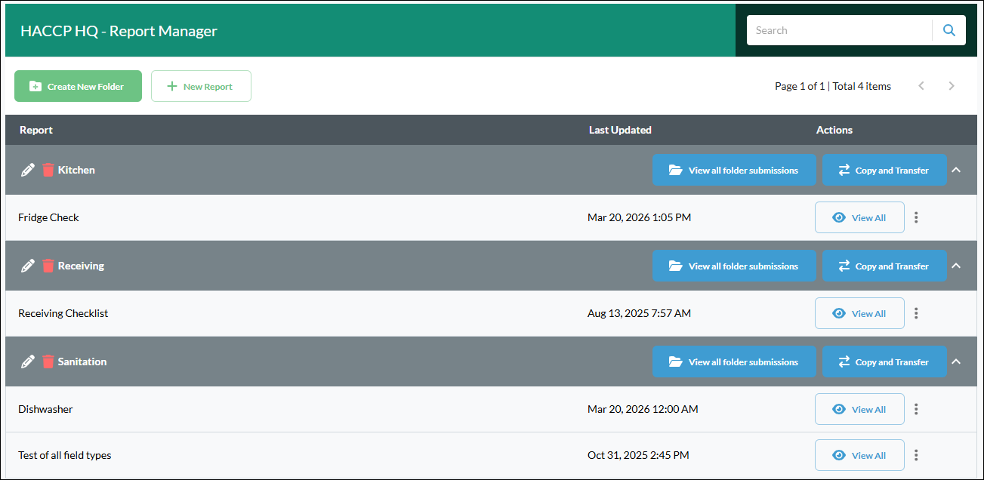
Task: Click the Mar 20, 2026 12:00 AM date
Action: tap(643, 409)
